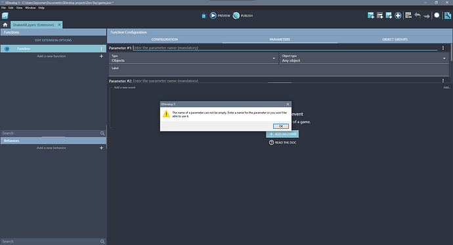Open the search magnifier in toolbar
Screen dimensions: 453x245
coord(437,16)
